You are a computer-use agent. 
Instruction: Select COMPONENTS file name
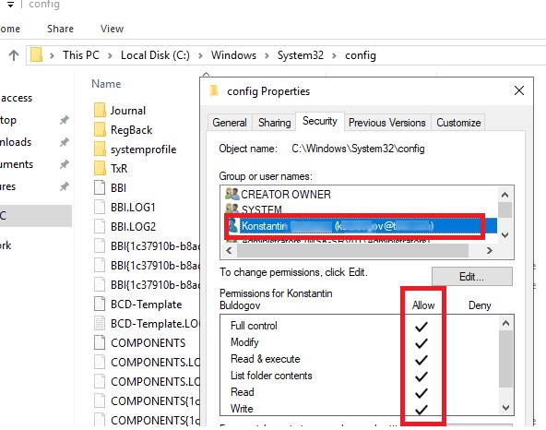click(148, 343)
